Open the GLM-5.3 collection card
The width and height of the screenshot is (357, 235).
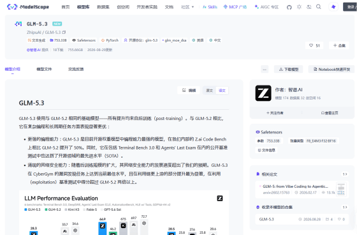(x=302, y=219)
